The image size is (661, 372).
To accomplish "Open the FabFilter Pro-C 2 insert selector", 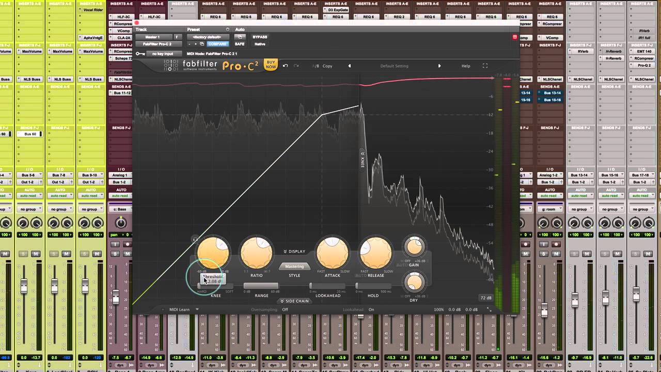I will (x=158, y=44).
